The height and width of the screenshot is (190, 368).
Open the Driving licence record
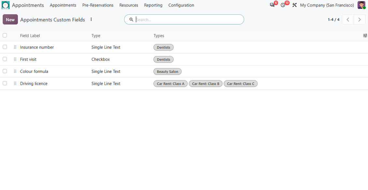coord(34,84)
